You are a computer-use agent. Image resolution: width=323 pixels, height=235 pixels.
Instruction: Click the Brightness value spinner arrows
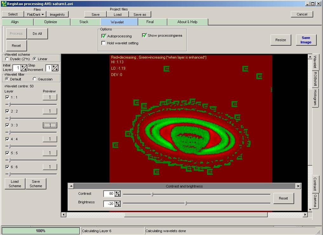[118, 204]
